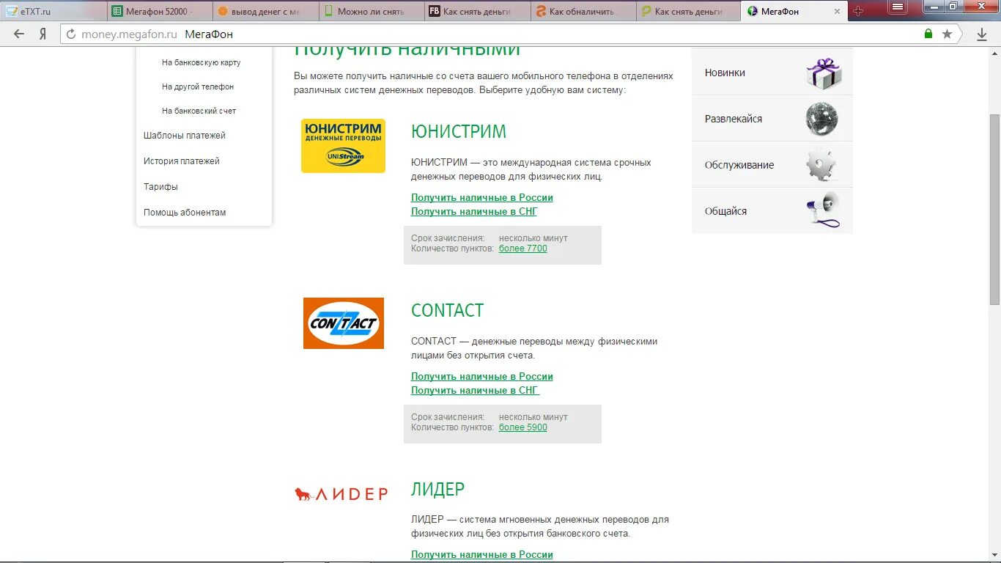Go back with the browser back arrow
The image size is (1001, 563).
click(x=19, y=34)
